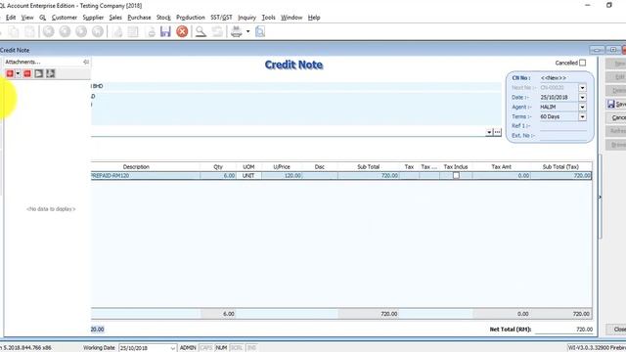The image size is (626, 352).
Task: Open the Stock menu
Action: point(163,18)
